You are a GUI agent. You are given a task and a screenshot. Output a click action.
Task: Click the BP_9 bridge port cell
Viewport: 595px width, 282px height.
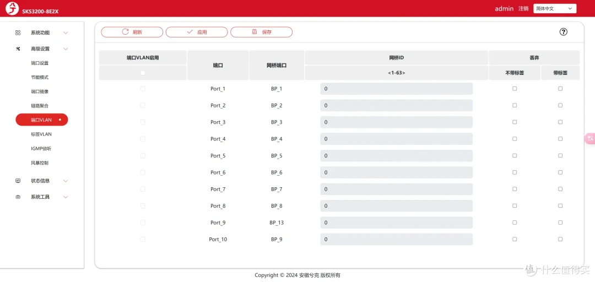click(x=277, y=240)
